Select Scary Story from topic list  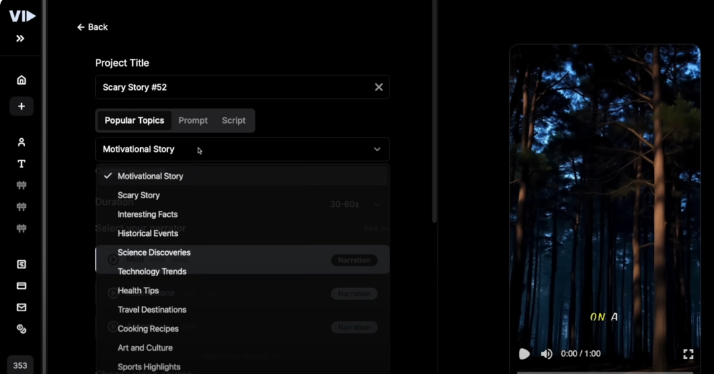139,196
